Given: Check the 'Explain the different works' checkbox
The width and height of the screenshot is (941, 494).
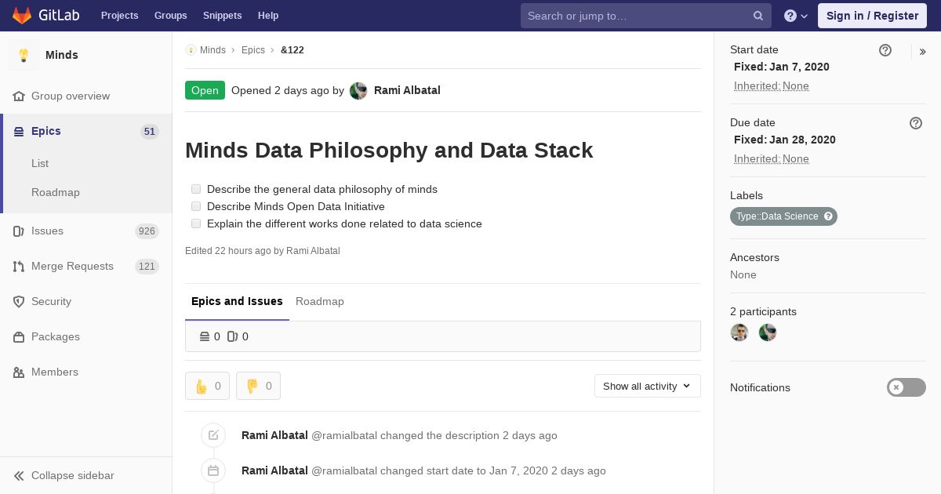Looking at the screenshot, I should point(196,223).
